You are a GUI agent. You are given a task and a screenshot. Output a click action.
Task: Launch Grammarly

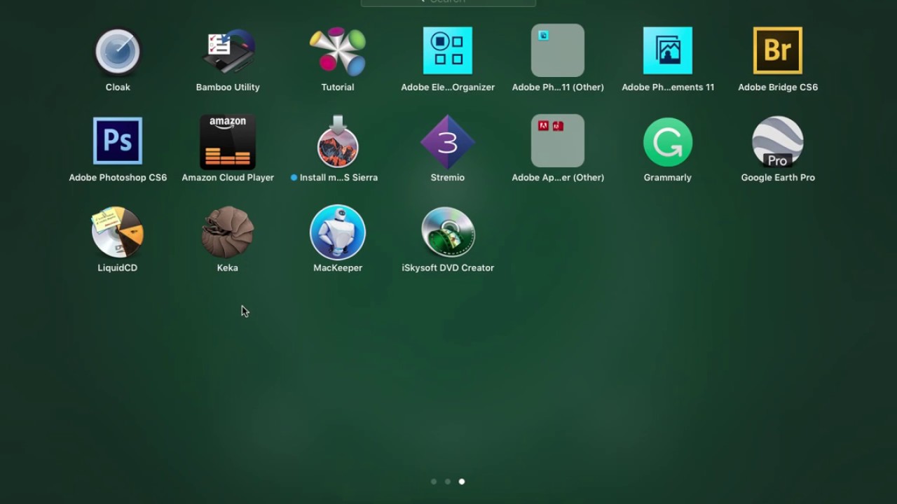[668, 142]
